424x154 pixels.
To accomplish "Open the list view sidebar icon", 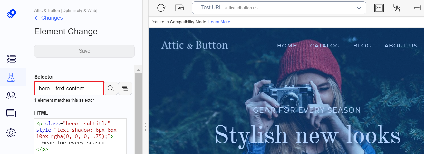I will click(11, 59).
